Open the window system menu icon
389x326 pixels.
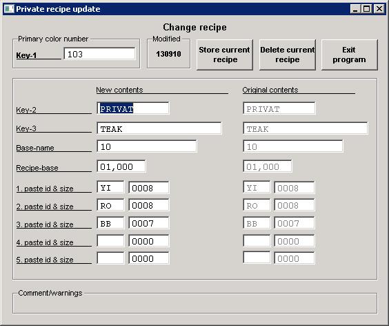pyautogui.click(x=9, y=9)
